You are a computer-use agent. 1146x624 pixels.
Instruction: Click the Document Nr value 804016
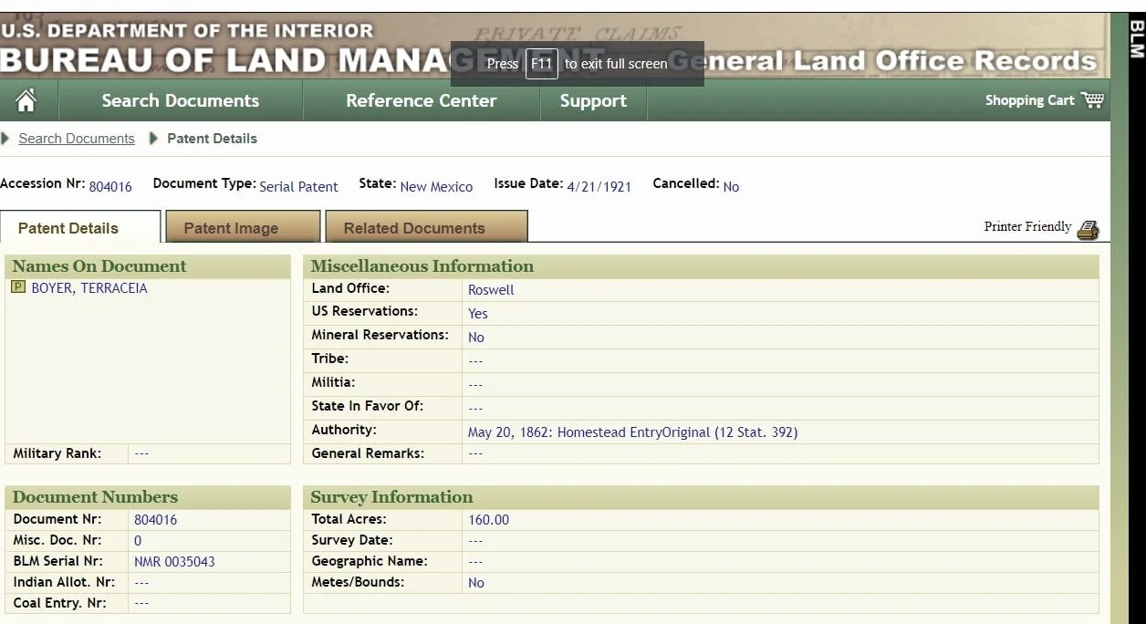[x=155, y=520]
